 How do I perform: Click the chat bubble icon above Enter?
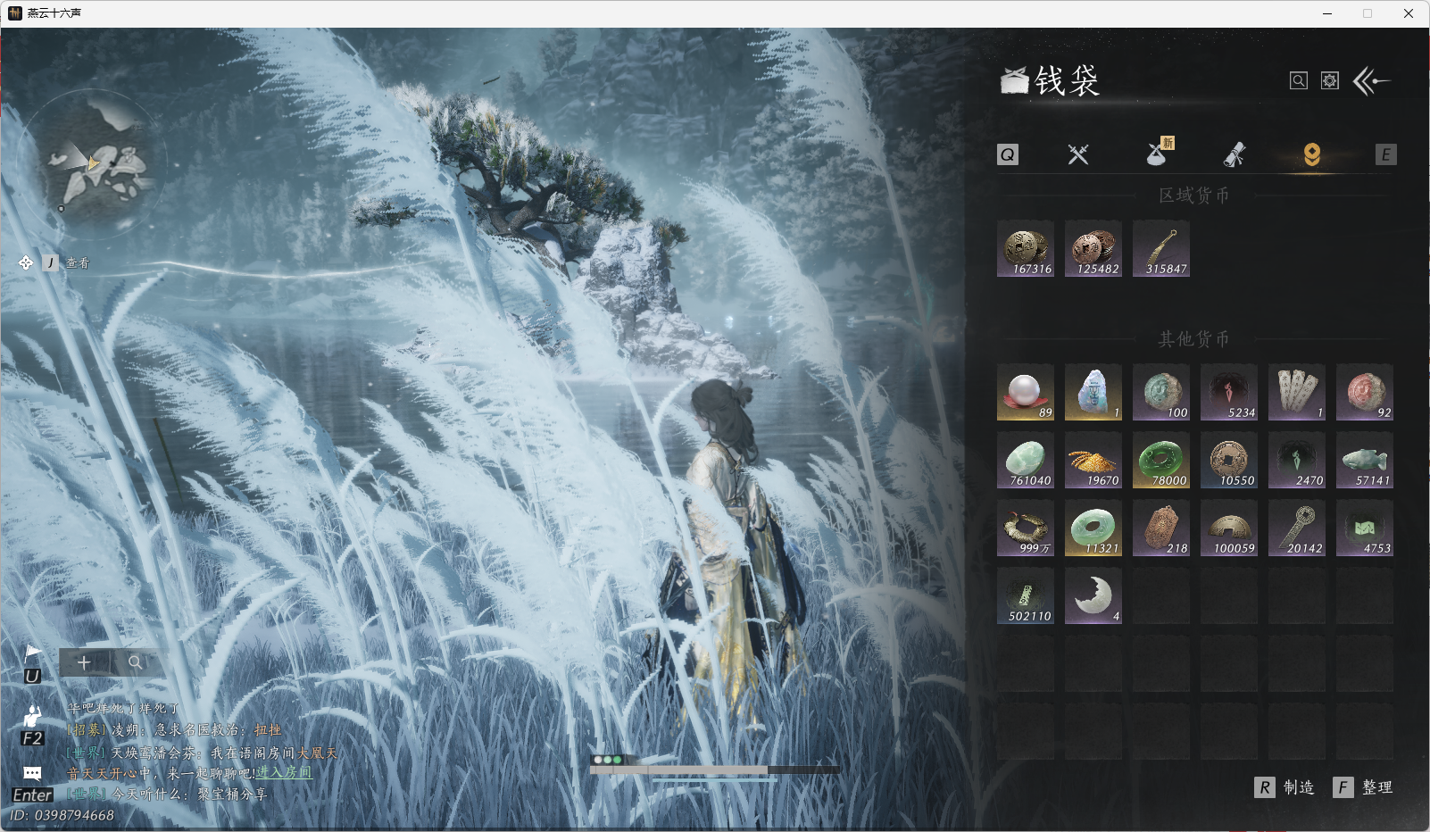click(x=32, y=773)
